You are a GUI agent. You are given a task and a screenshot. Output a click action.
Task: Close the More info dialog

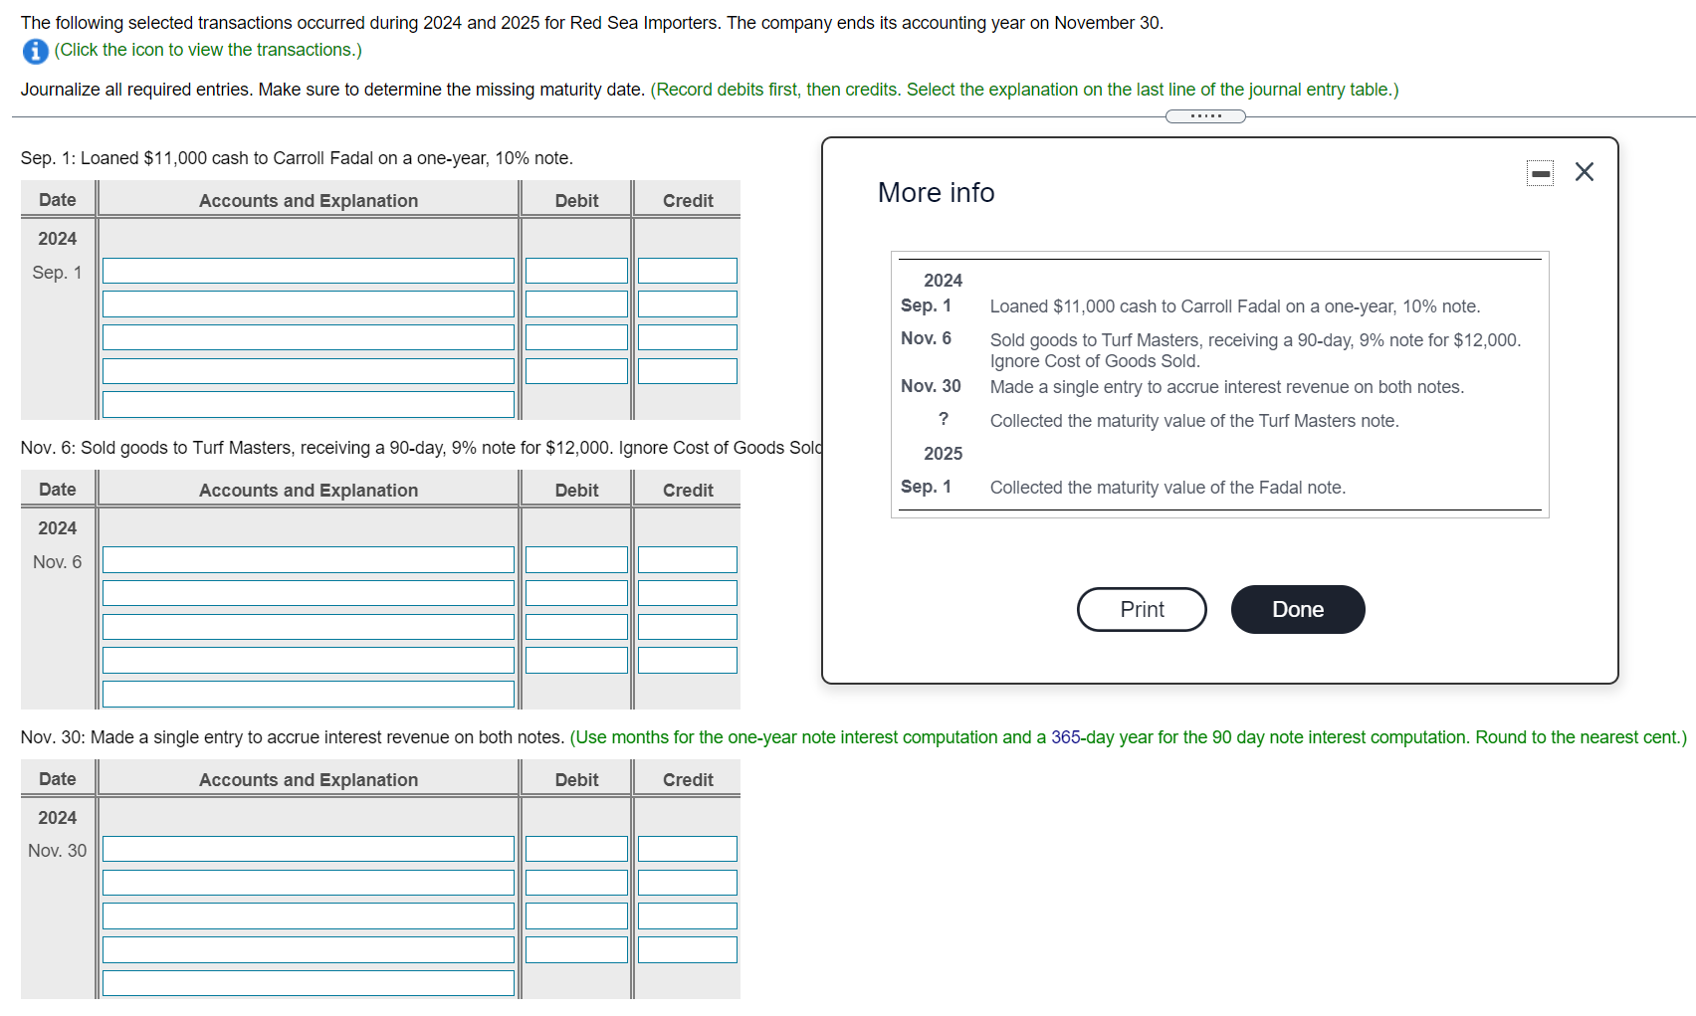pyautogui.click(x=1585, y=172)
